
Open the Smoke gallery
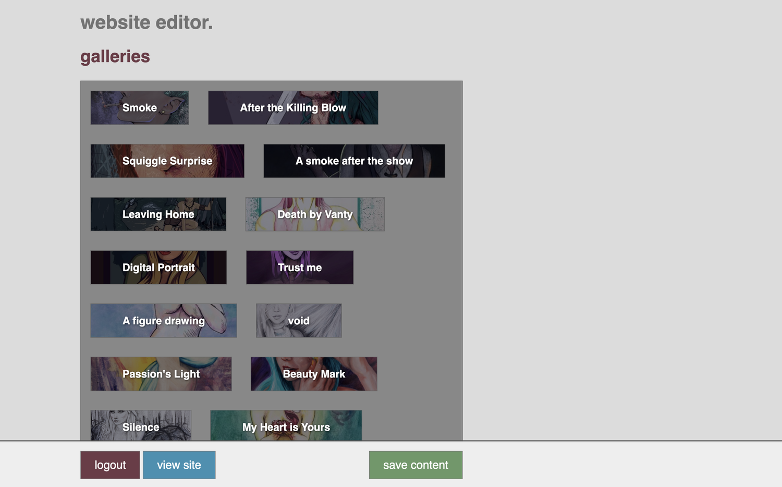[139, 107]
